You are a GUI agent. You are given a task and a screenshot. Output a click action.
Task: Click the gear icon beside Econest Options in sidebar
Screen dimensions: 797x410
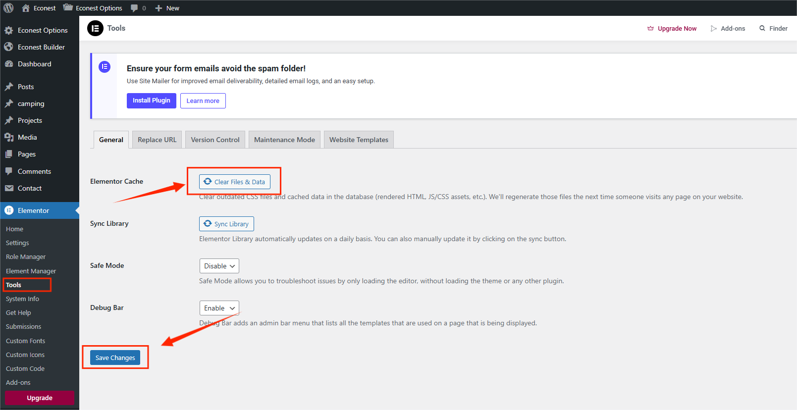[9, 30]
